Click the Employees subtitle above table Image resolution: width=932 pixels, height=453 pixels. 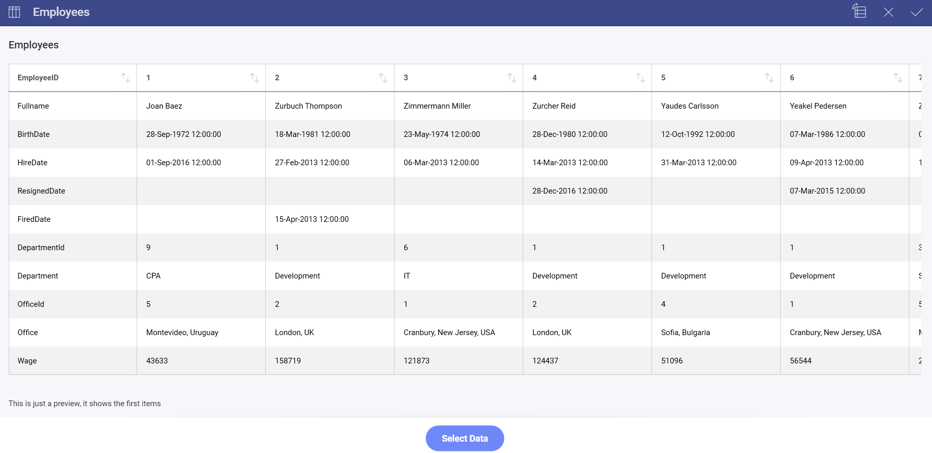33,45
